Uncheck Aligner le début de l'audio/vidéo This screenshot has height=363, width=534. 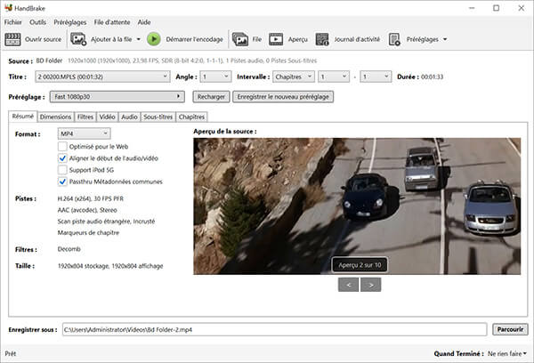coord(62,158)
